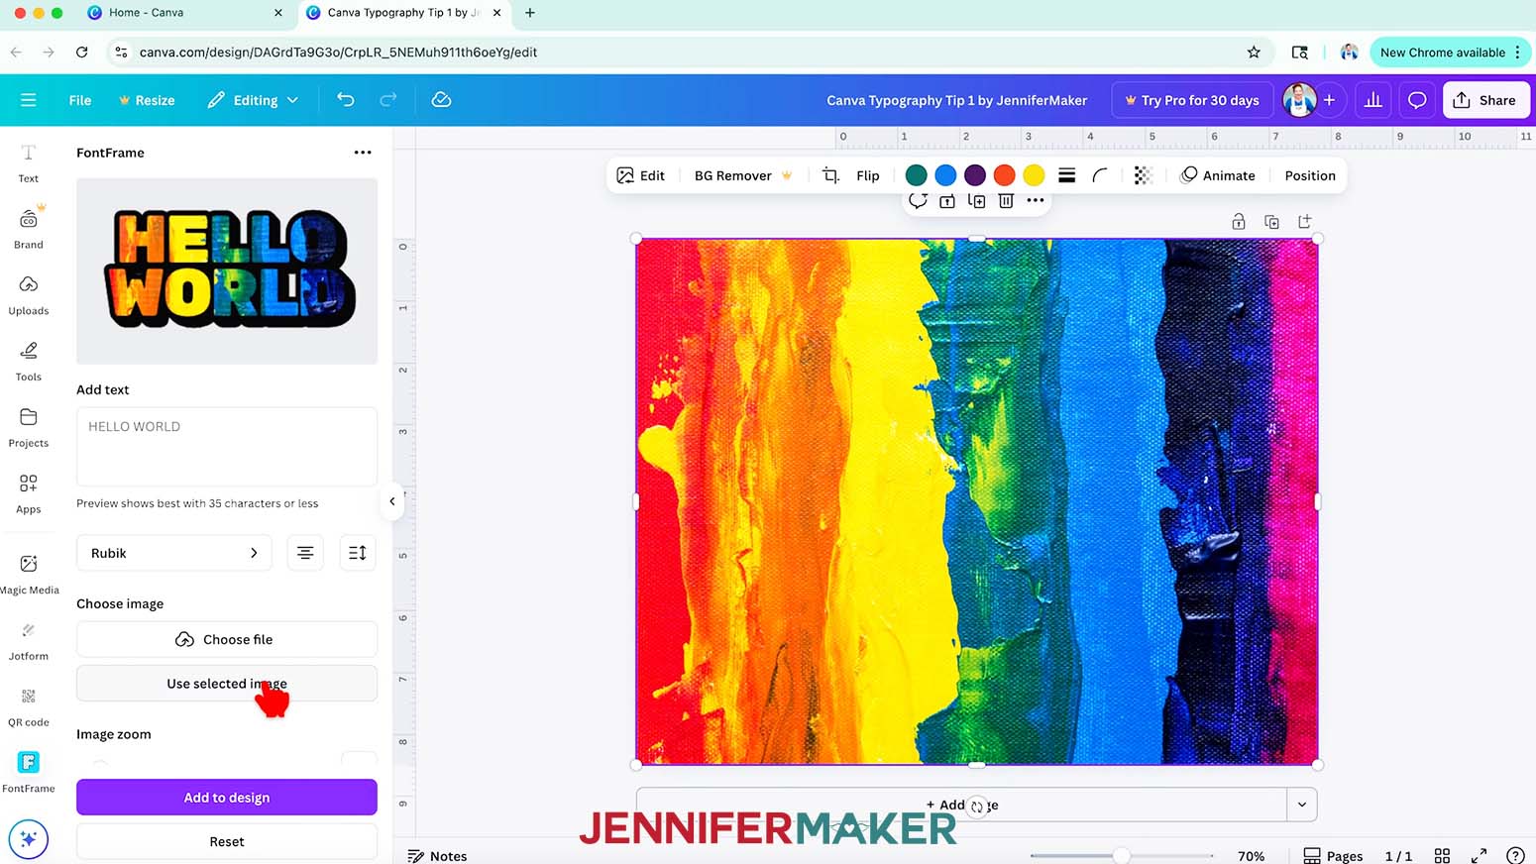Lock the page with padlock icon
Viewport: 1536px width, 864px height.
click(1239, 222)
